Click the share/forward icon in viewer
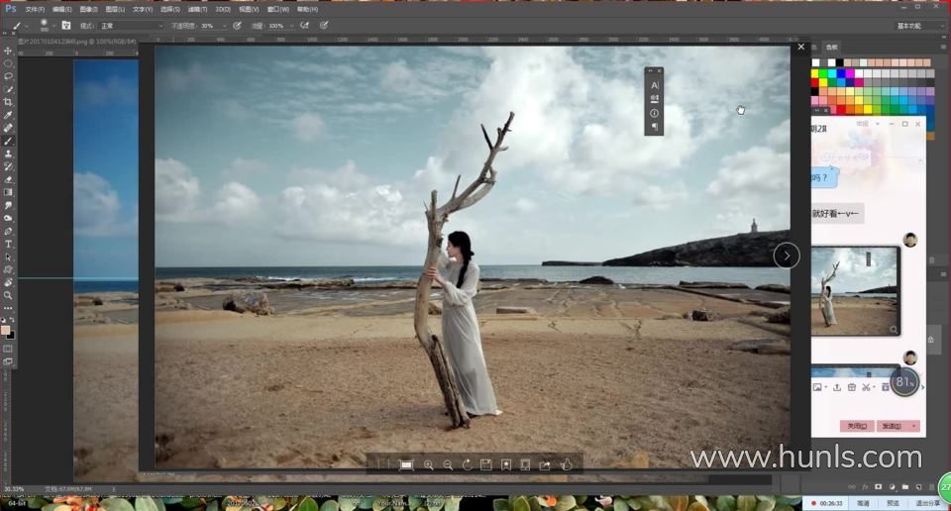Screen dimensions: 951x511 545,464
